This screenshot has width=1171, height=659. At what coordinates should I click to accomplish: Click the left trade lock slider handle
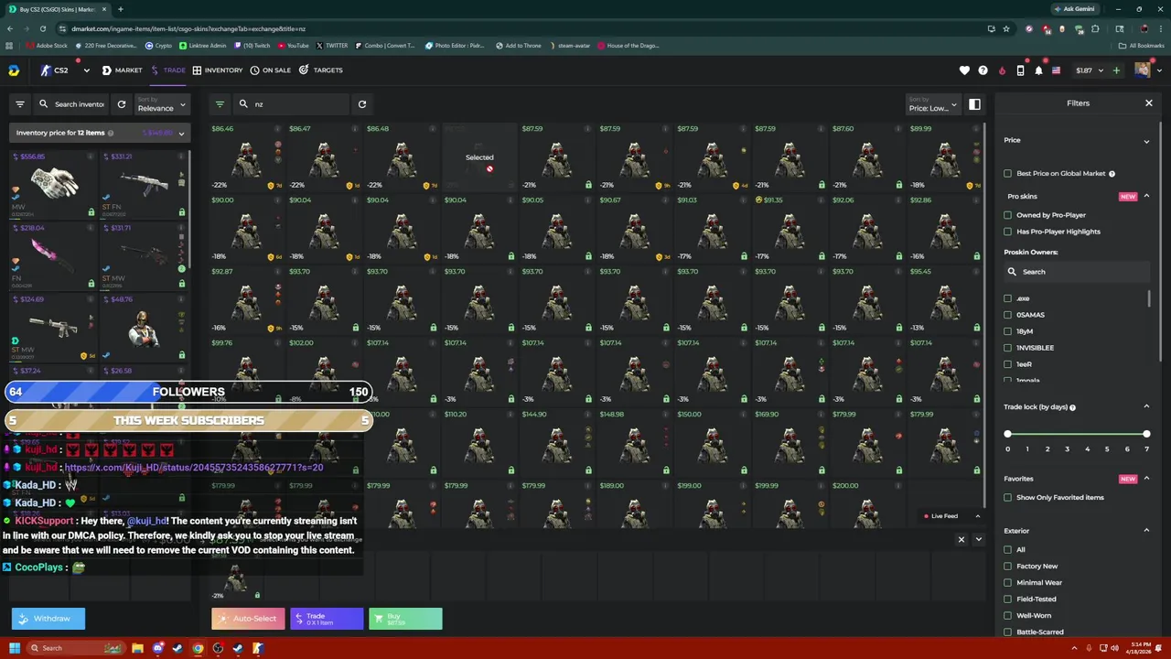pos(1008,434)
